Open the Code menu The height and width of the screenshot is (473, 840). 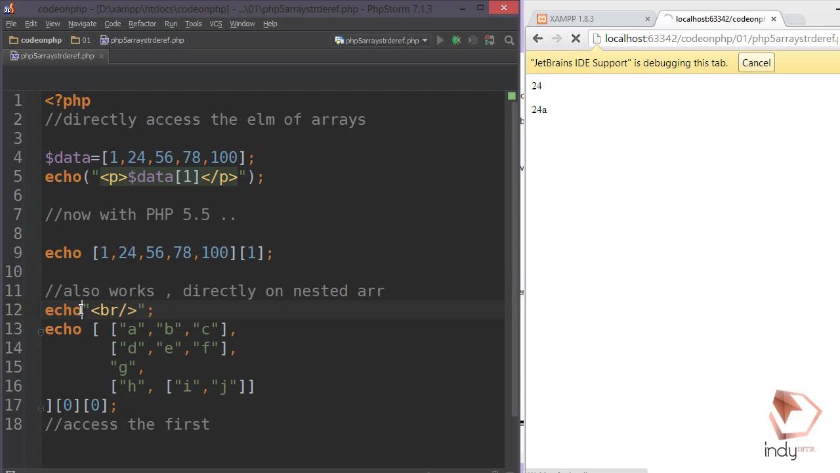click(x=112, y=24)
